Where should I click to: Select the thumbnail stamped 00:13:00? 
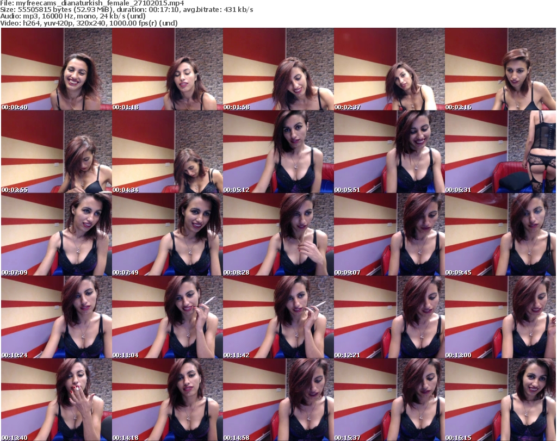point(500,317)
